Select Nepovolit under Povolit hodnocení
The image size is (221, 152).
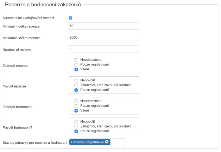click(76, 122)
